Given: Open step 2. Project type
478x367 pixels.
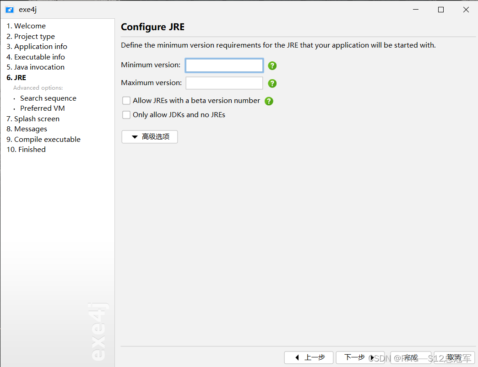Looking at the screenshot, I should coord(31,36).
